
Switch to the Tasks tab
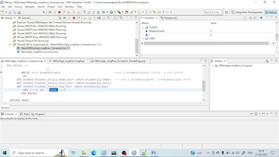tap(24, 114)
